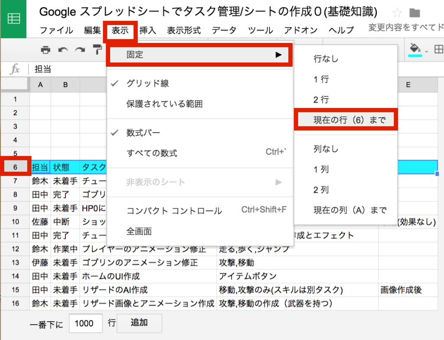The width and height of the screenshot is (444, 340).
Task: Select row 12 header
Action: [15, 249]
